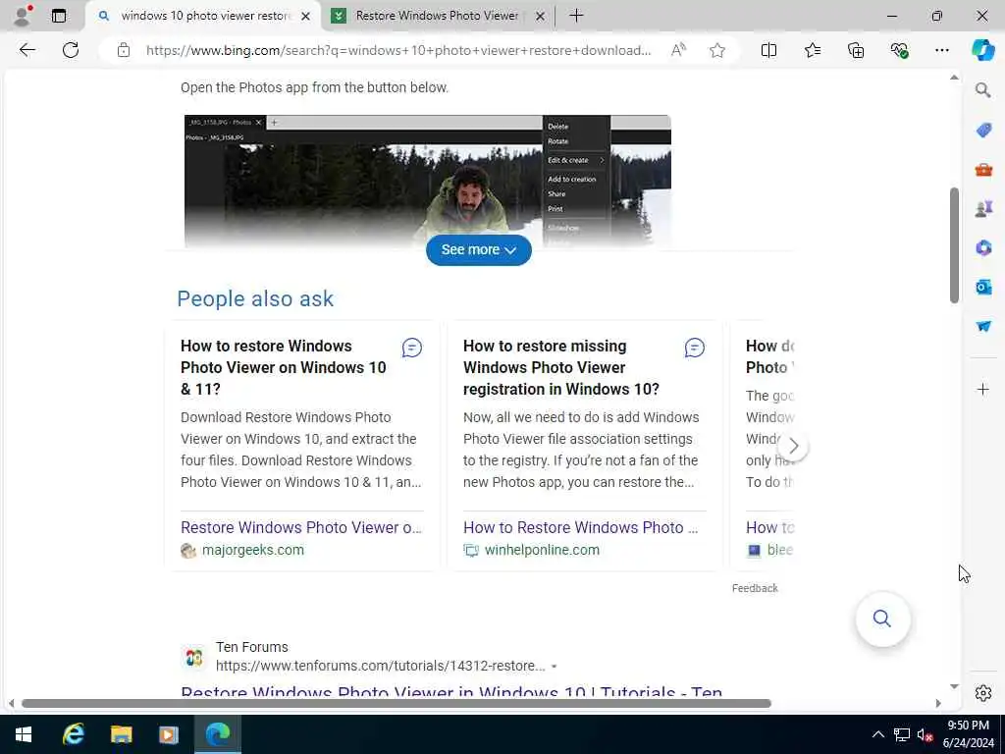View site information lock icon
The height and width of the screenshot is (754, 1005).
124,50
